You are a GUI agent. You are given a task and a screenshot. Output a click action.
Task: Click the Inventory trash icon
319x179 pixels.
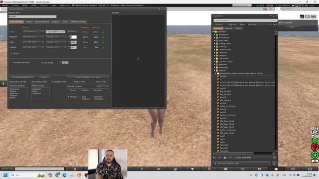pyautogui.click(x=274, y=158)
